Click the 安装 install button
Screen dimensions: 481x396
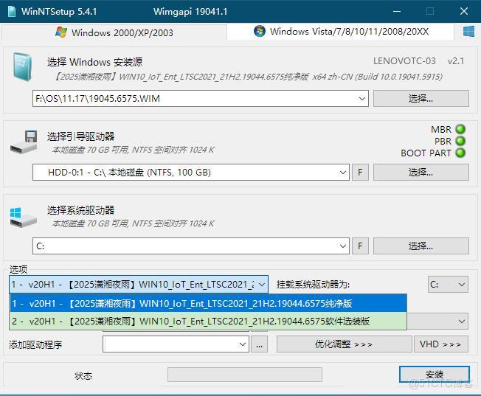[x=434, y=374]
